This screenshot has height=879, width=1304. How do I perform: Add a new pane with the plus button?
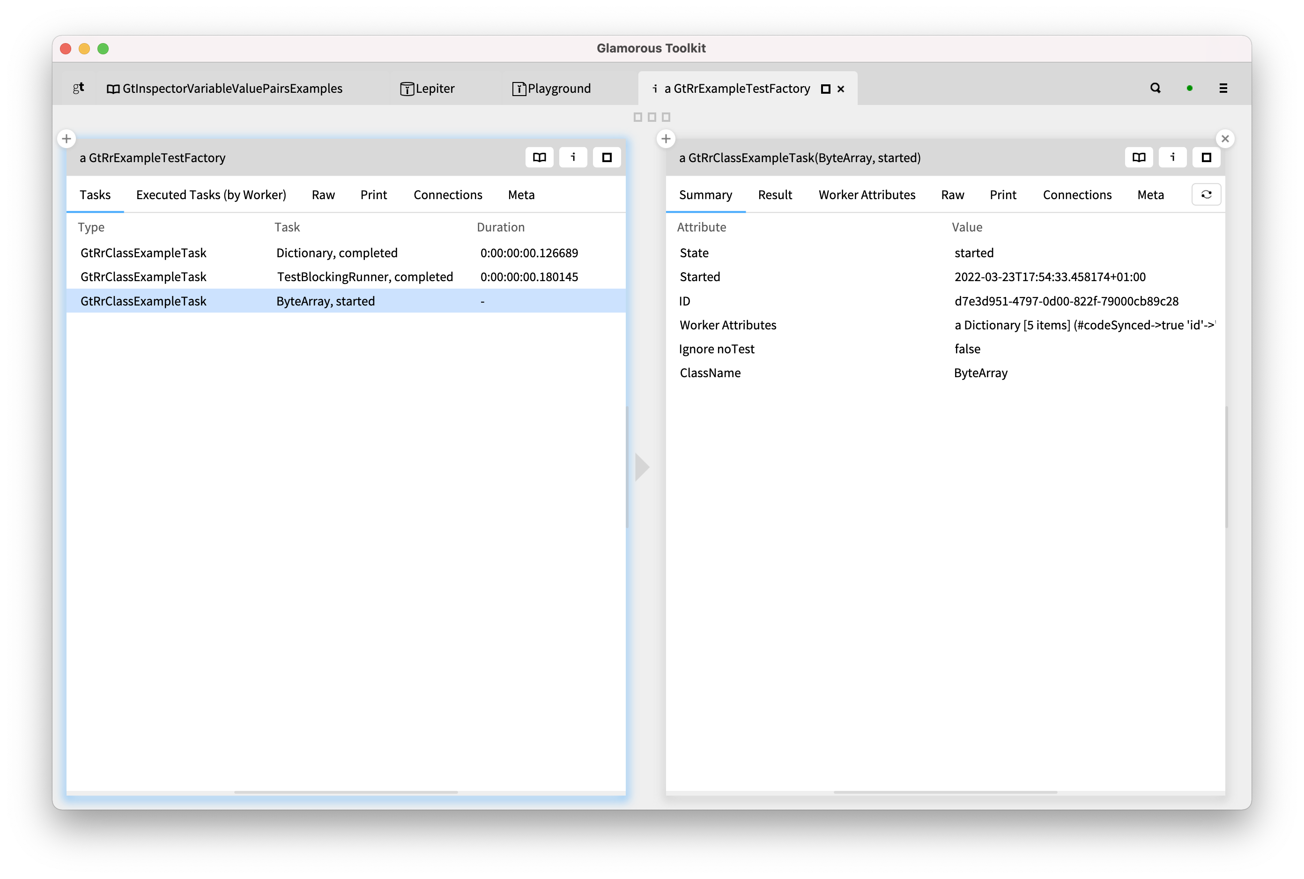[x=66, y=139]
